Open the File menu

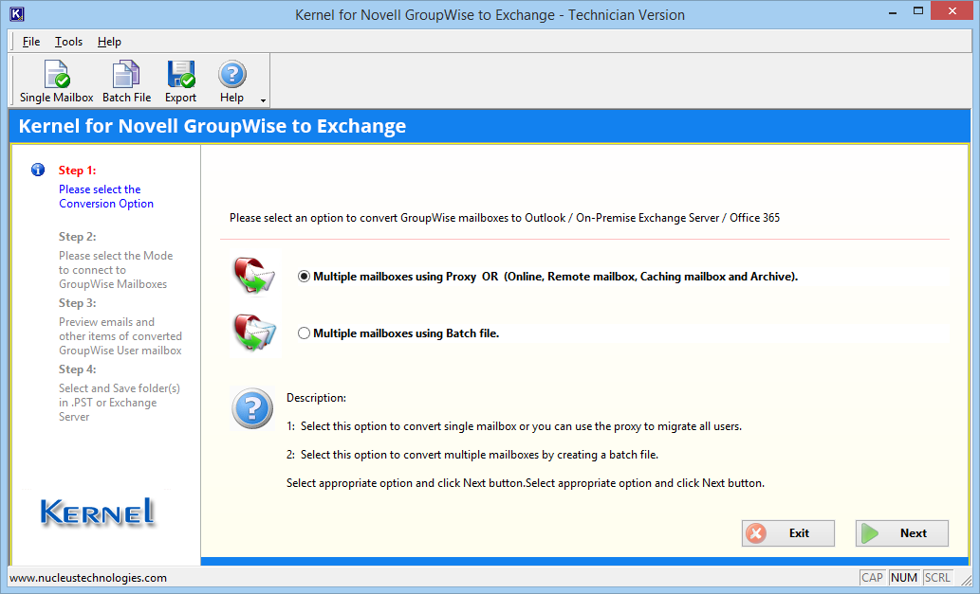click(31, 42)
